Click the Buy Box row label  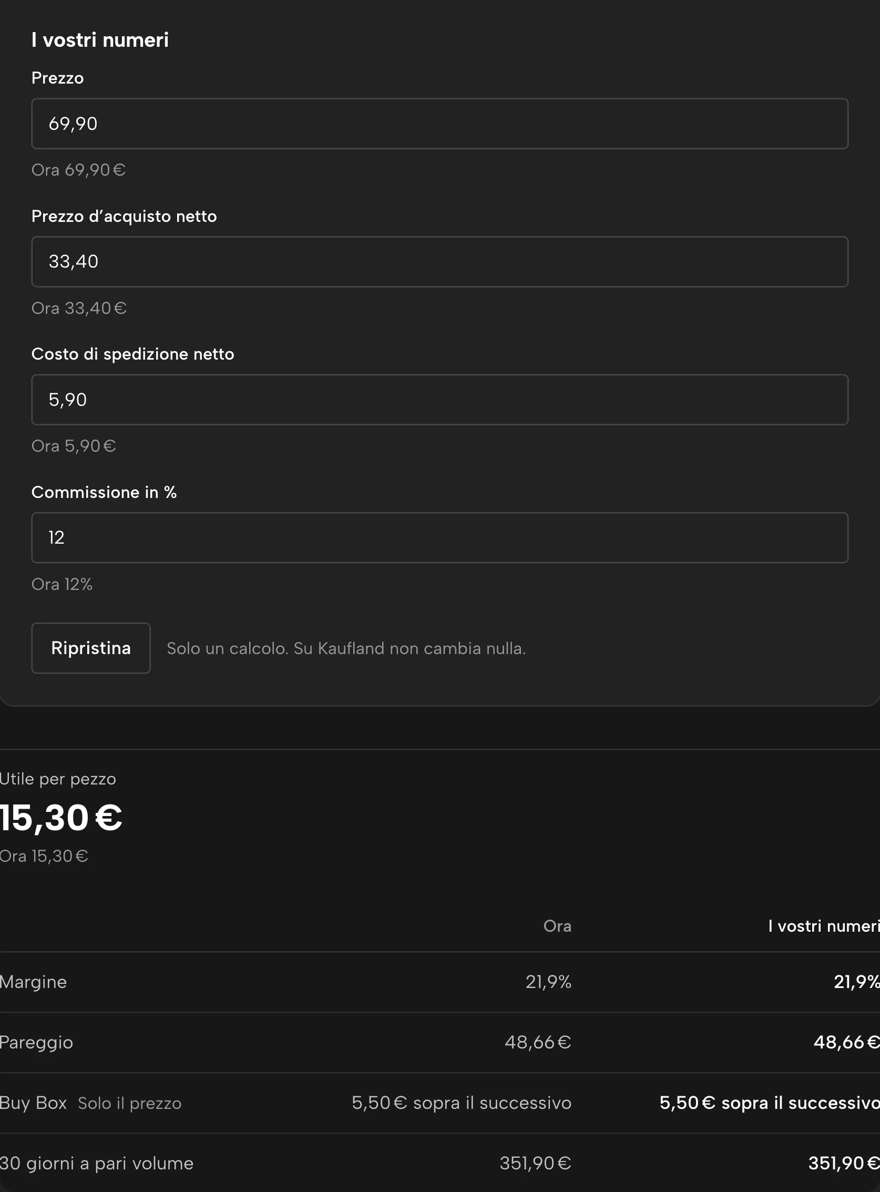(34, 1103)
